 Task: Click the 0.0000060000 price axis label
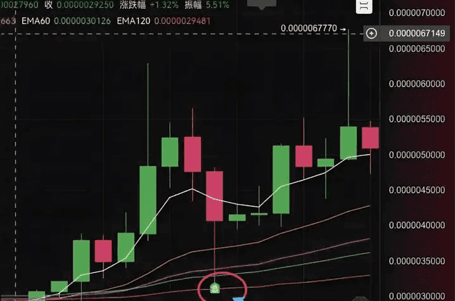click(x=417, y=84)
